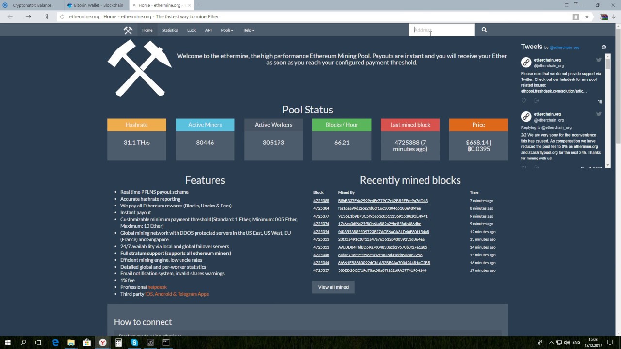Close the Home - ethermine.org tab

pyautogui.click(x=189, y=5)
